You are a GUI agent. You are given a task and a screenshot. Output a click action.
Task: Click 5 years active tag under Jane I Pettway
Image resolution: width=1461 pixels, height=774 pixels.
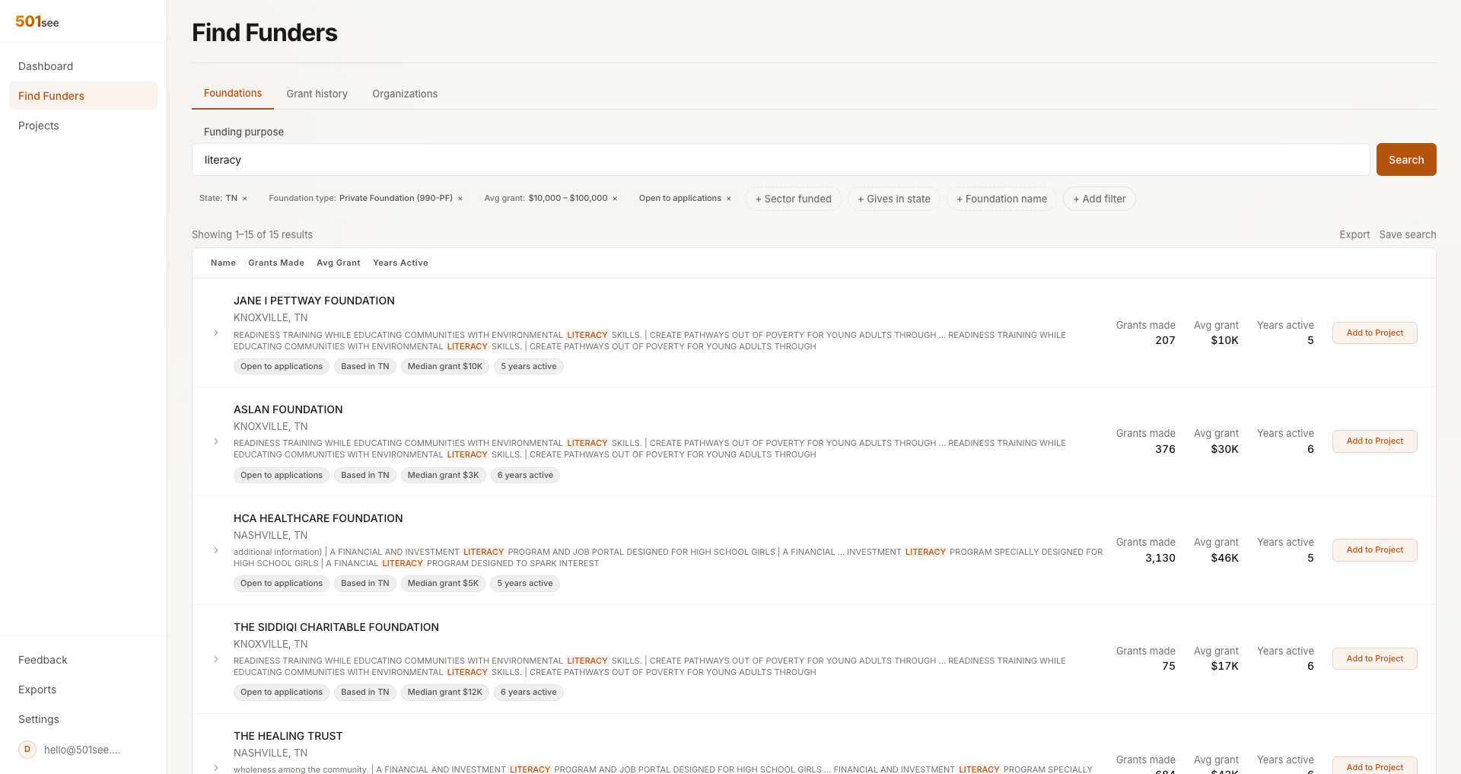pos(529,367)
